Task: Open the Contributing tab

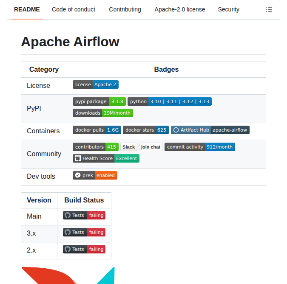Action: (125, 9)
